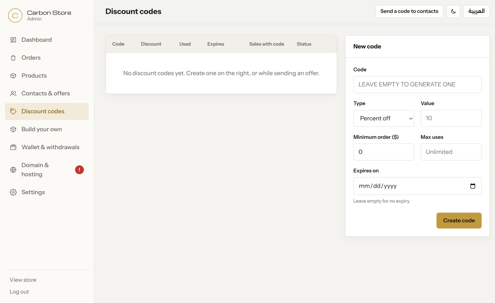The height and width of the screenshot is (303, 495).
Task: Toggle dark mode with the moon button
Action: click(453, 11)
